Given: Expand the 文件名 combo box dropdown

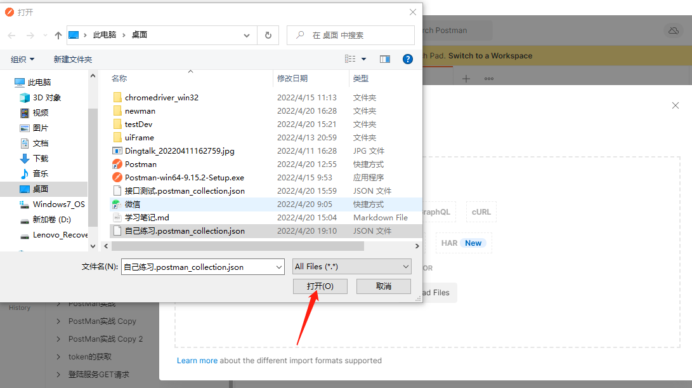Looking at the screenshot, I should pos(279,267).
